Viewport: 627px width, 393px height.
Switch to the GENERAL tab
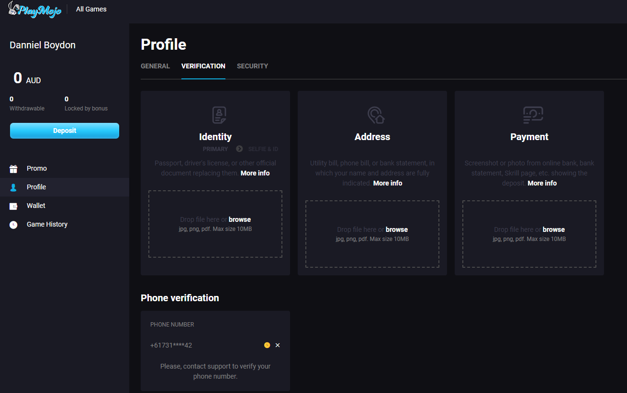[x=155, y=66]
